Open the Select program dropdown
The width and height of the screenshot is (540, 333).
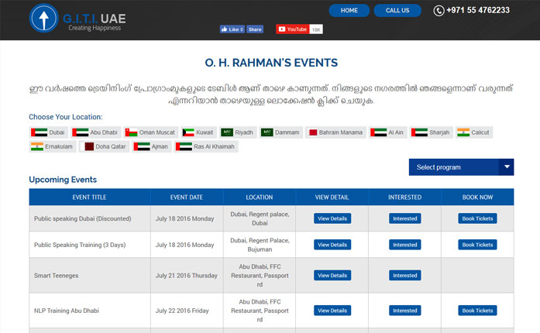(452, 167)
